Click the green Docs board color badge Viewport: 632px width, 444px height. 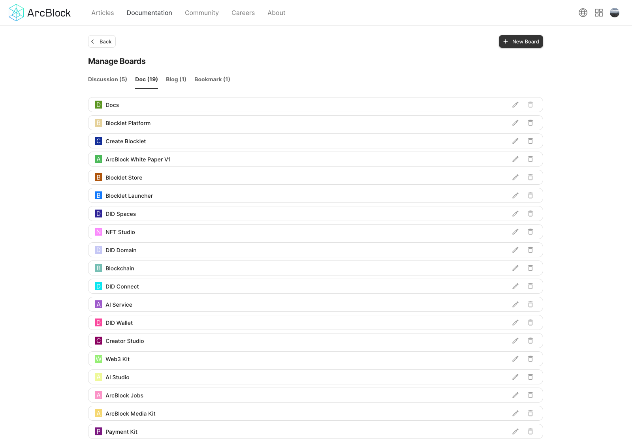coord(98,105)
